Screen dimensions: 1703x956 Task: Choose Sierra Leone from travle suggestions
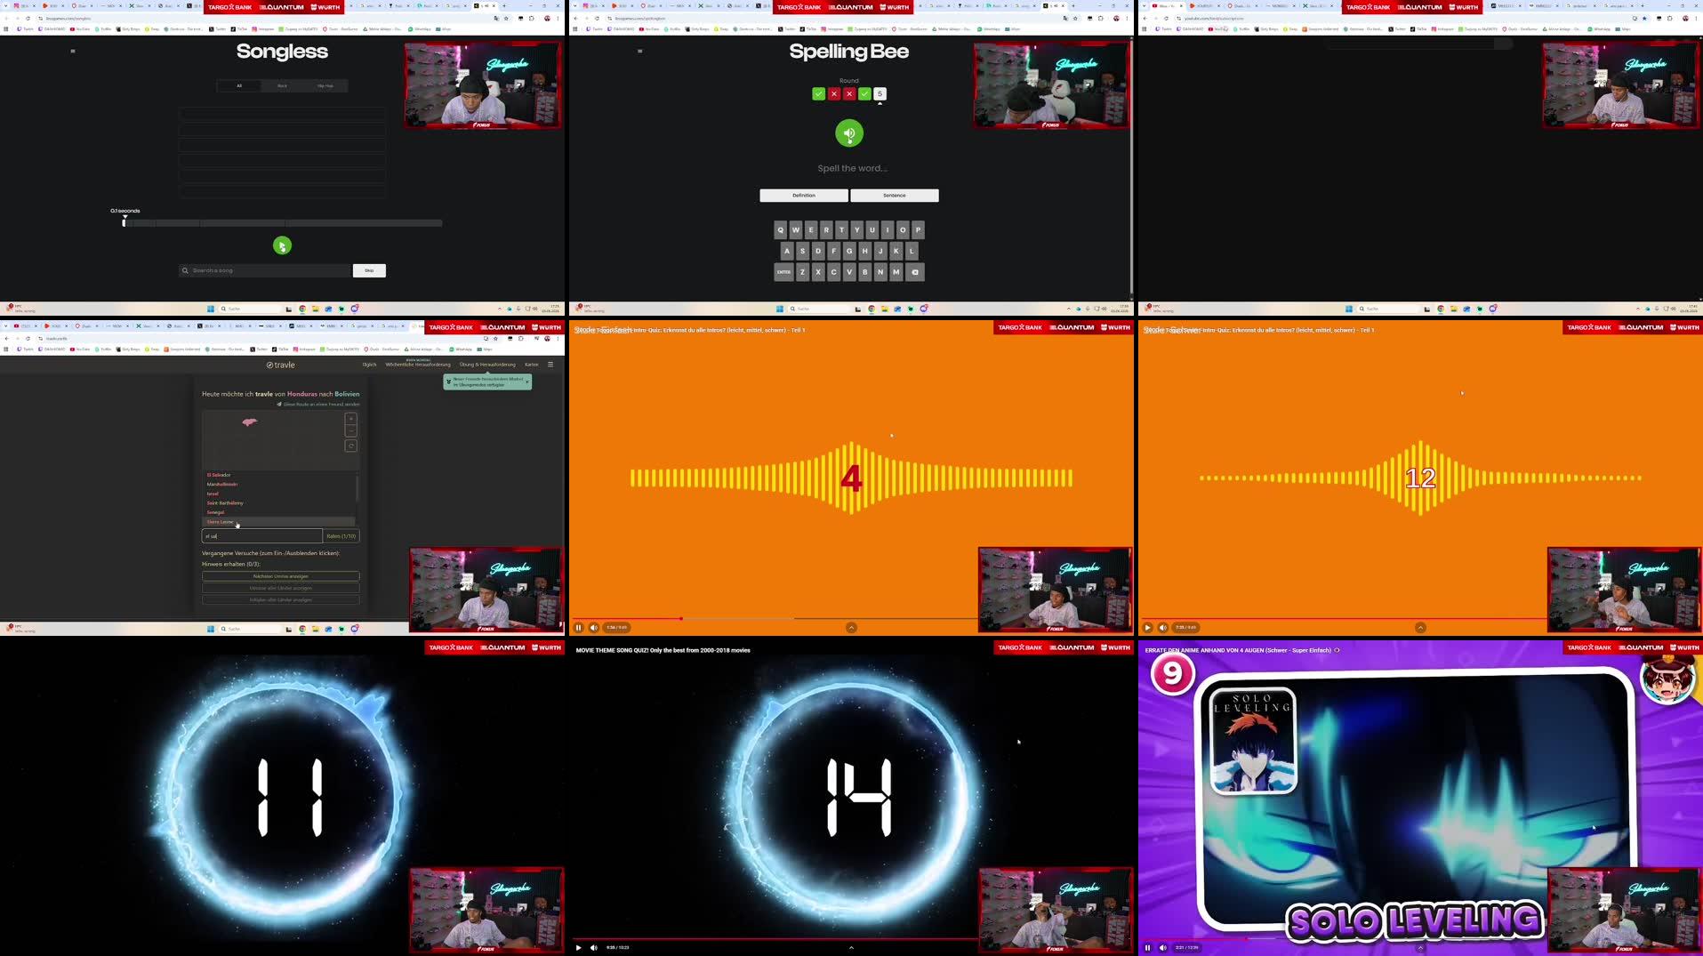pyautogui.click(x=278, y=522)
